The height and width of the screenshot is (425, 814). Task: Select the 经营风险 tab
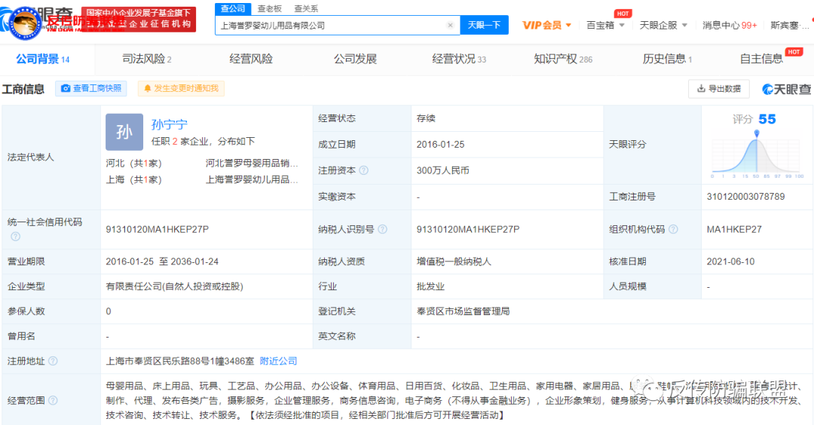[251, 60]
